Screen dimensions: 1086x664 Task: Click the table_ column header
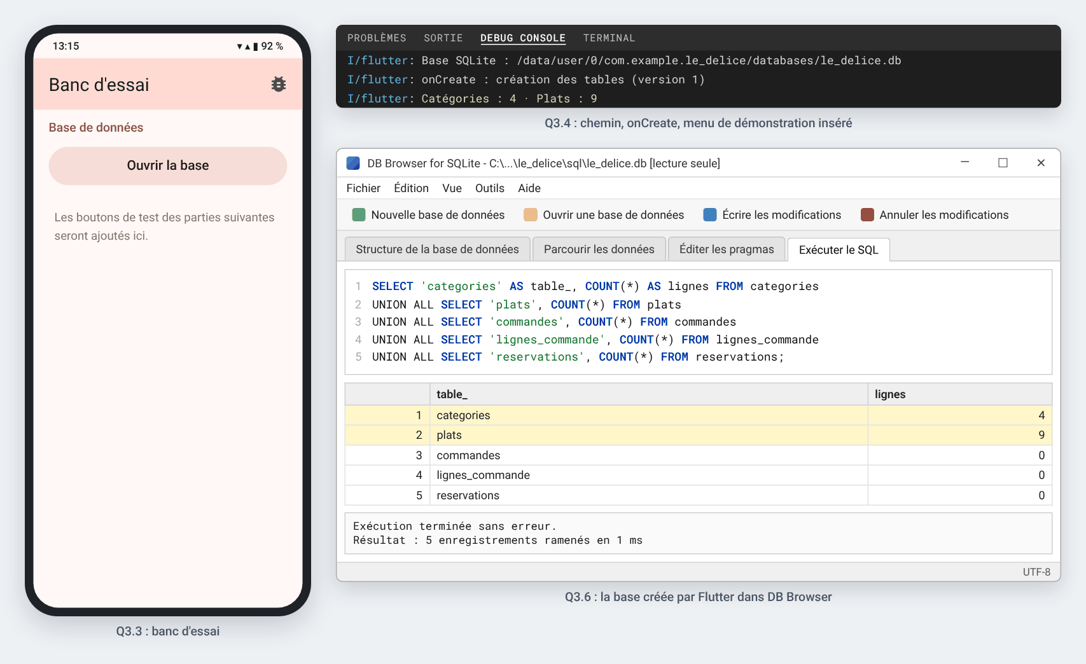pos(649,394)
